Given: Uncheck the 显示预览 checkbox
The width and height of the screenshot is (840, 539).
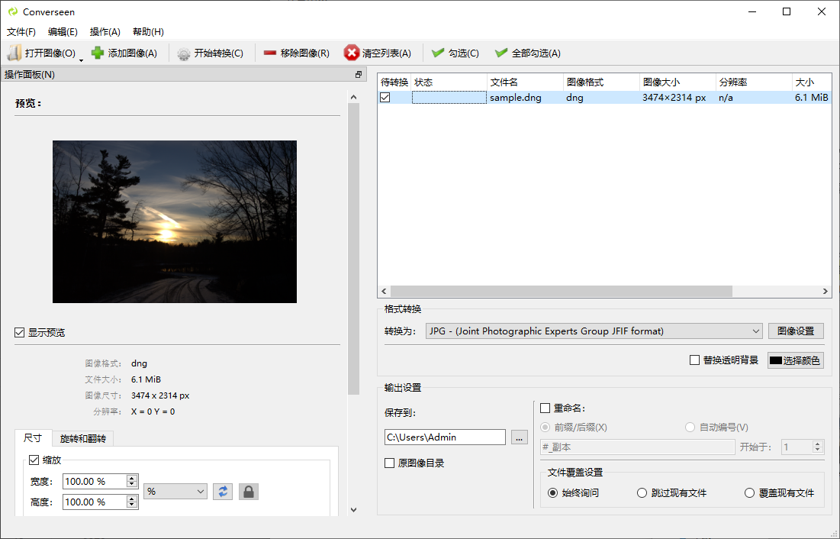Looking at the screenshot, I should [x=20, y=333].
